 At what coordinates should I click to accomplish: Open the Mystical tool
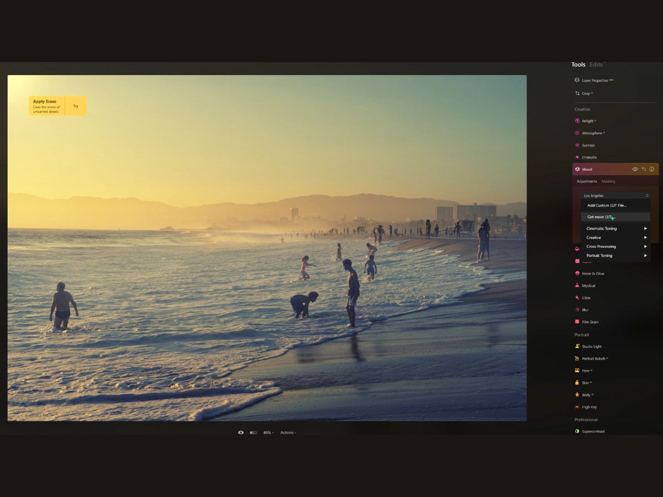[x=585, y=285]
